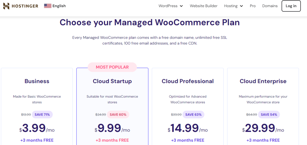Click the SAVE 60% badge
The image size is (307, 145).
[x=118, y=115]
